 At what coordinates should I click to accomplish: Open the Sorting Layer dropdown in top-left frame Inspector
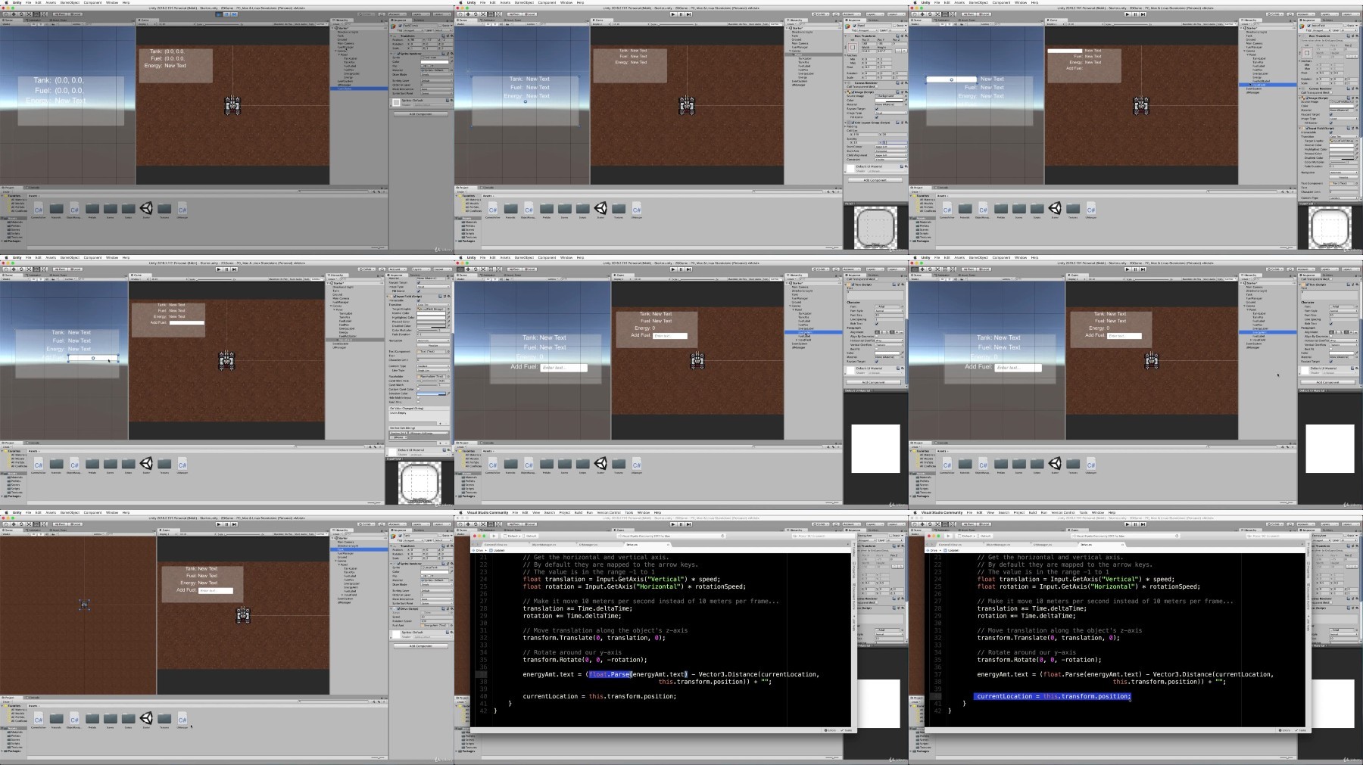437,81
